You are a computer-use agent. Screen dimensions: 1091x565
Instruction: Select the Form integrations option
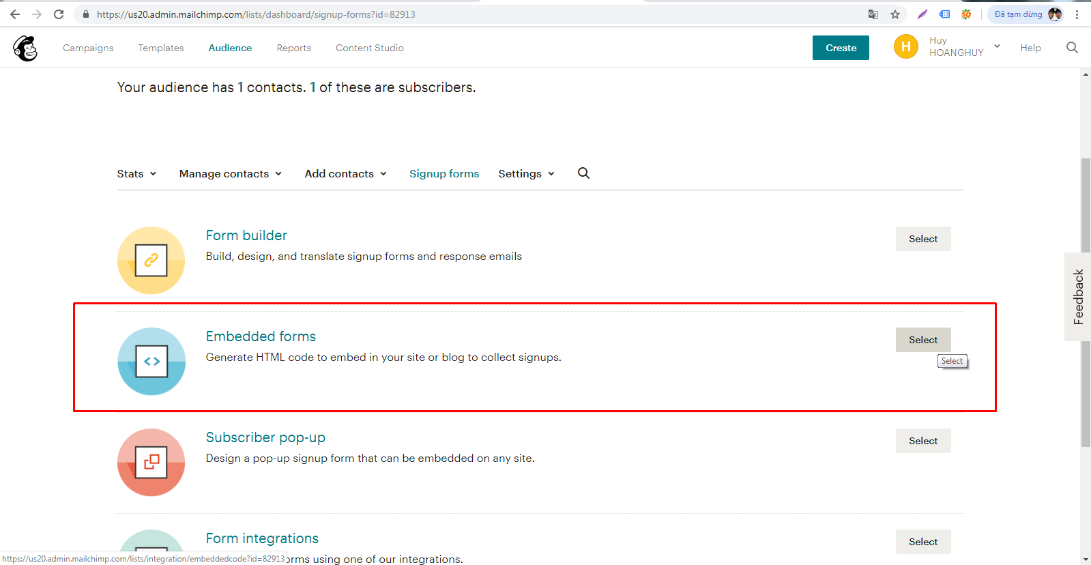(923, 542)
